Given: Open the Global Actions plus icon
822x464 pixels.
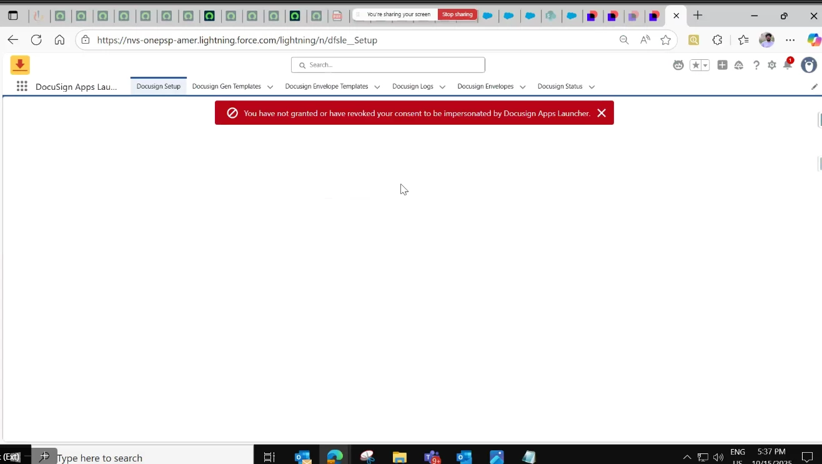Looking at the screenshot, I should (722, 65).
